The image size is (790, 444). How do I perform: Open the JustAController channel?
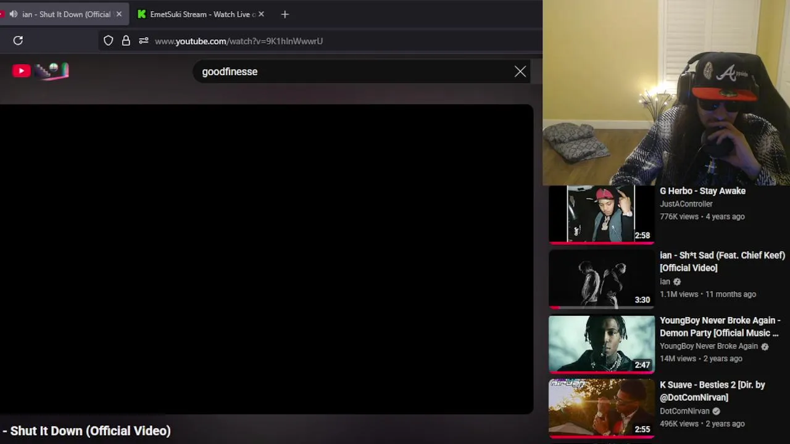pos(686,204)
